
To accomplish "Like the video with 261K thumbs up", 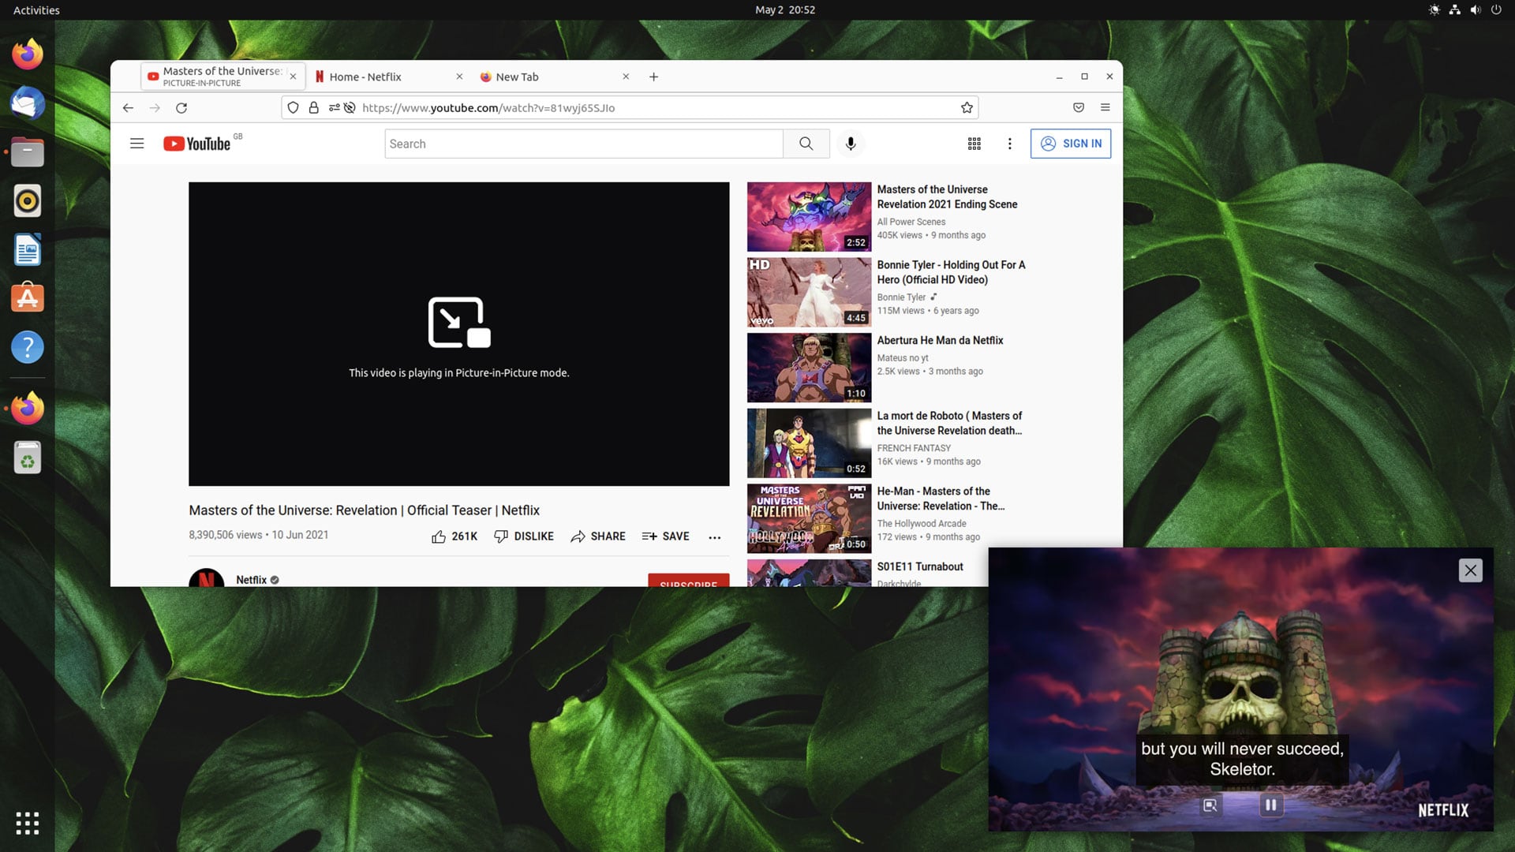I will pyautogui.click(x=454, y=536).
